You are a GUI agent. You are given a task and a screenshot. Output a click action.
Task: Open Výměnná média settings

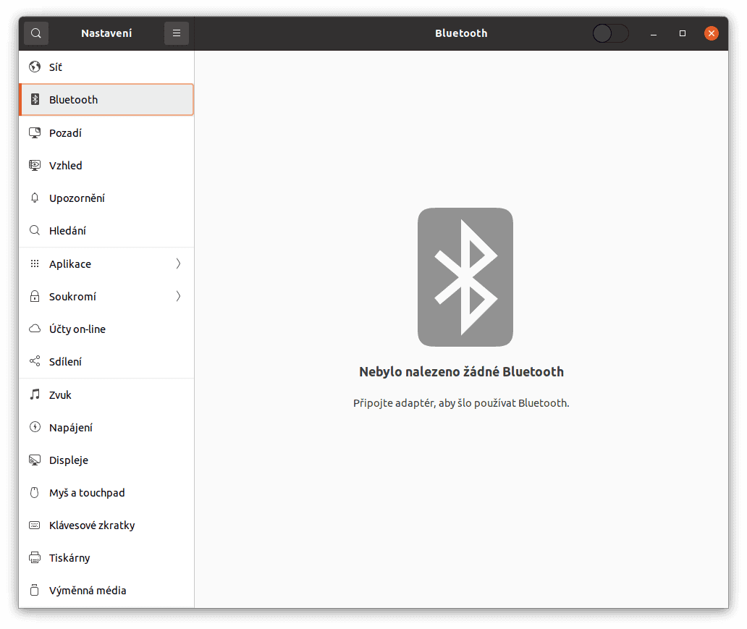pyautogui.click(x=106, y=590)
